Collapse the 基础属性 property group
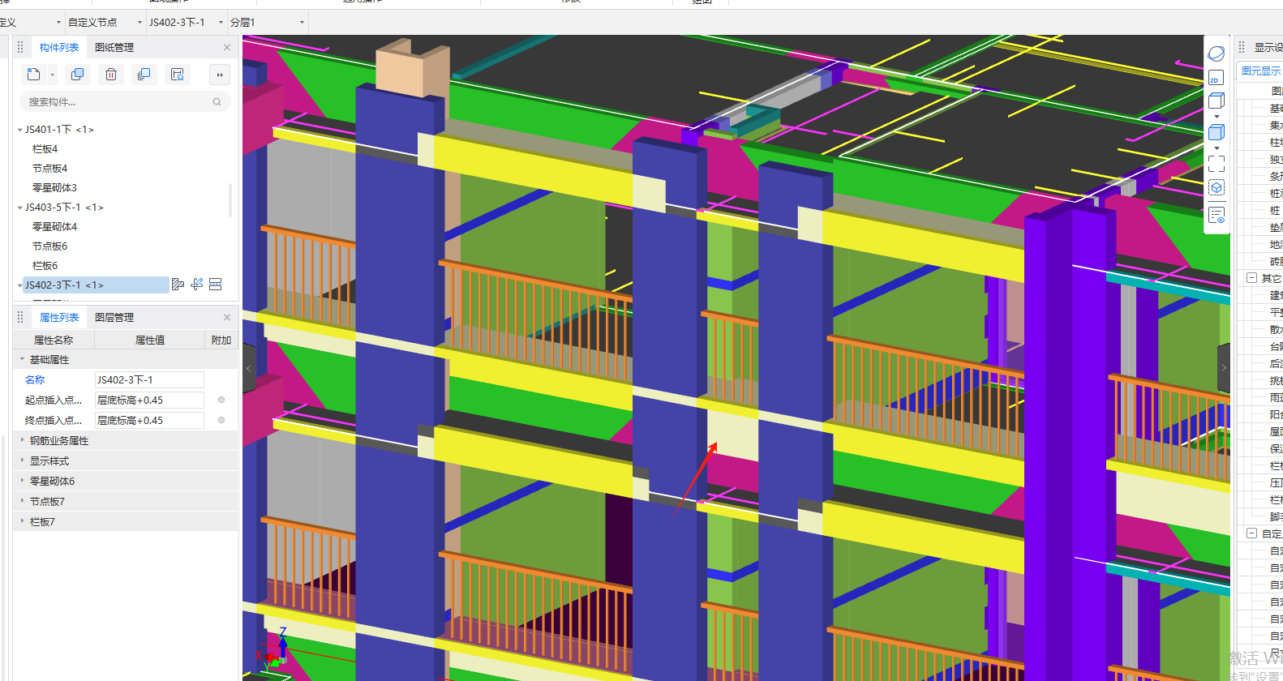 coord(22,359)
